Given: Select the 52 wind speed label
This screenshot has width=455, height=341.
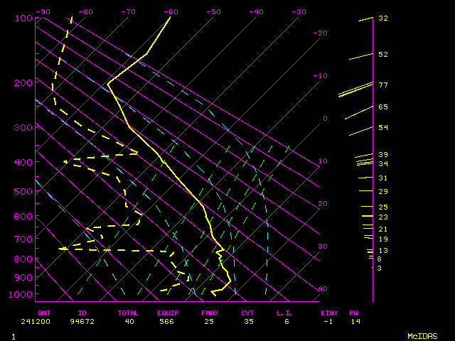Looking at the screenshot, I should pos(382,54).
